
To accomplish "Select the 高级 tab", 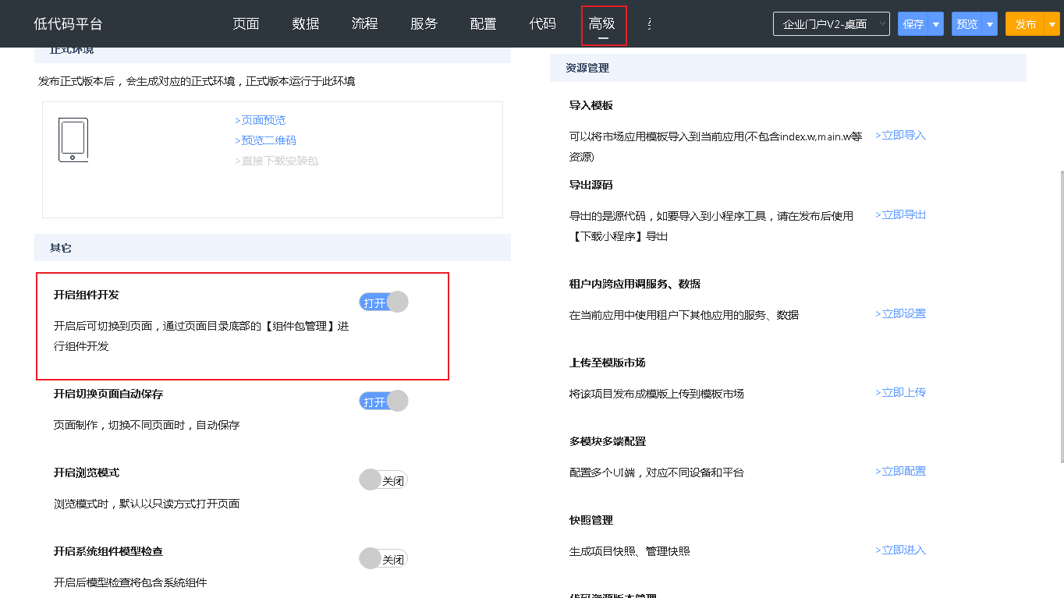I will tap(602, 24).
